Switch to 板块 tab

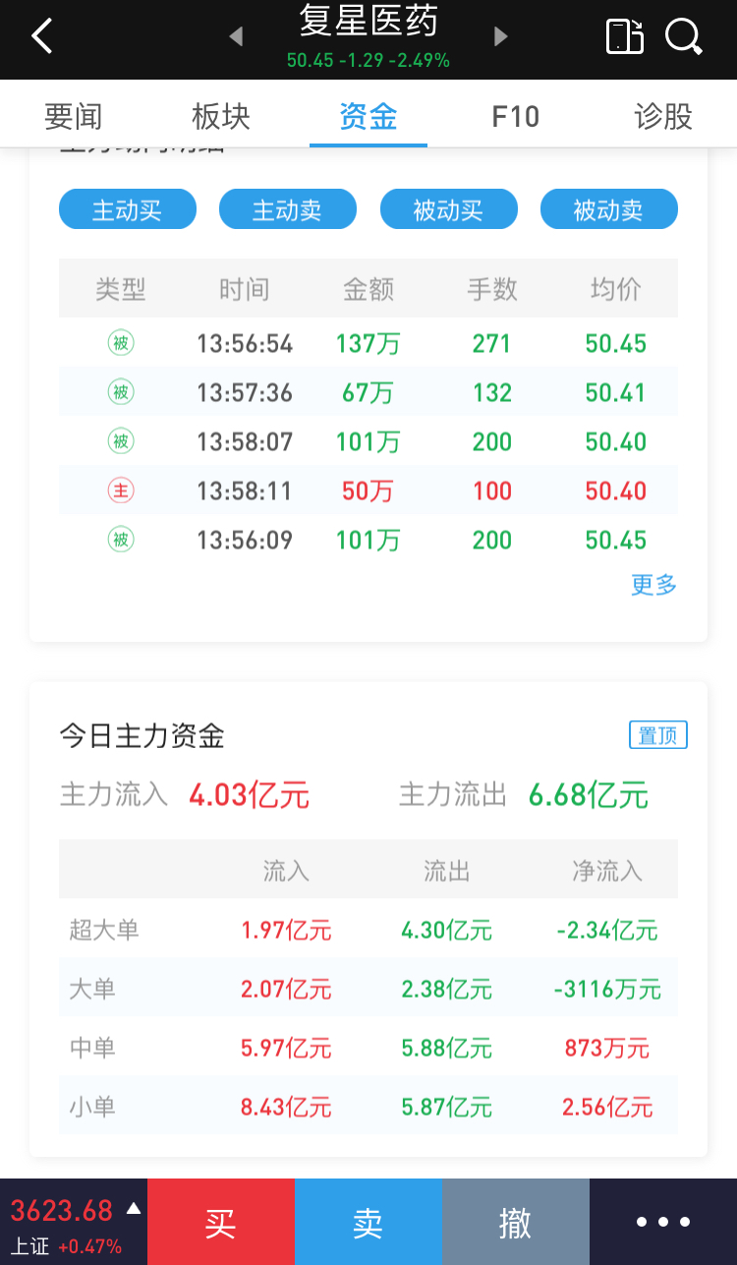click(221, 116)
